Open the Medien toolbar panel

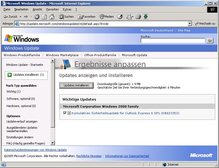(x=106, y=17)
